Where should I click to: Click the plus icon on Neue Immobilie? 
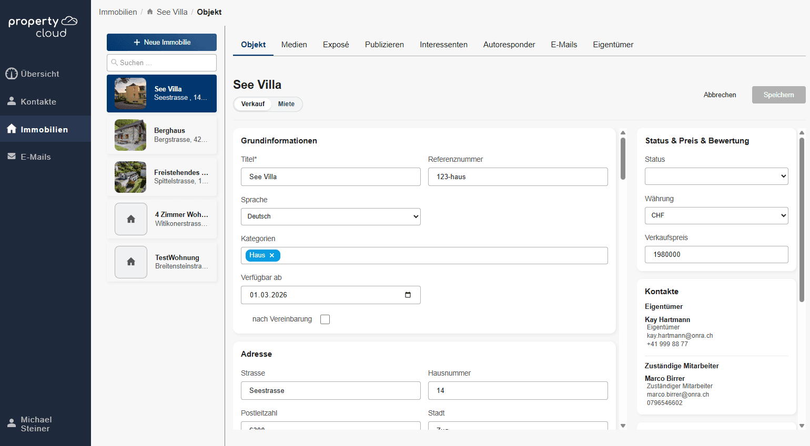tap(137, 42)
